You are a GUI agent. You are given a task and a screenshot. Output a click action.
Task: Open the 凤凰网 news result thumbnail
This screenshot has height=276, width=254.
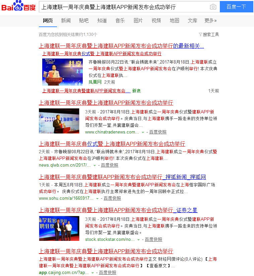pyautogui.click(x=62, y=72)
